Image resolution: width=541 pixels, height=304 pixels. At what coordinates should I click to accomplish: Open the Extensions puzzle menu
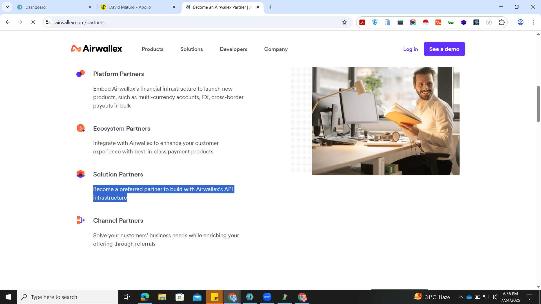point(502,22)
